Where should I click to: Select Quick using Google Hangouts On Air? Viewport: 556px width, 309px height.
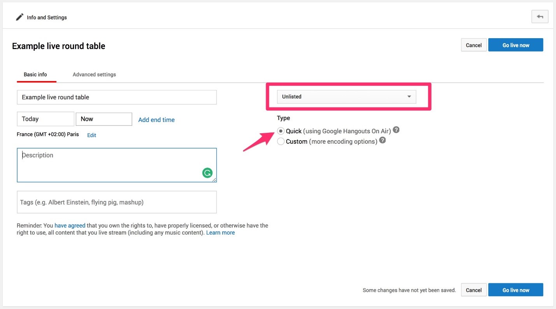point(281,131)
